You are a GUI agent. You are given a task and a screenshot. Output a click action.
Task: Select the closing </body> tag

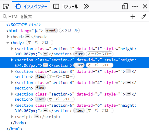(x=19, y=123)
